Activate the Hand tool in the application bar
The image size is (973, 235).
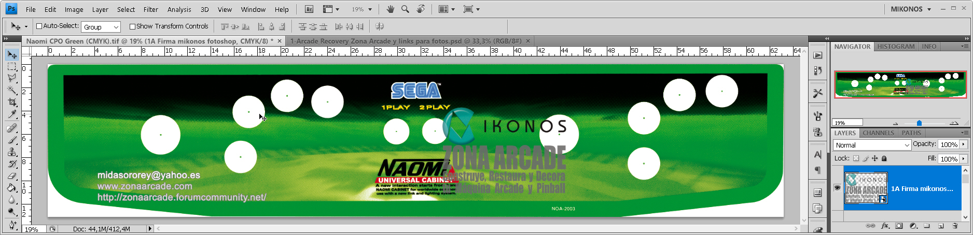pyautogui.click(x=391, y=9)
